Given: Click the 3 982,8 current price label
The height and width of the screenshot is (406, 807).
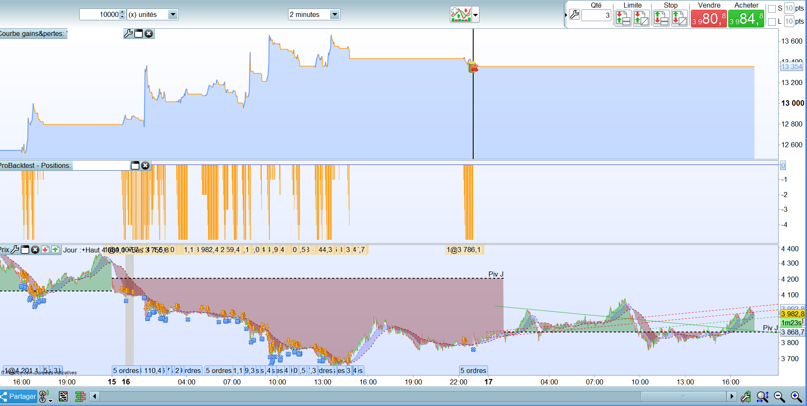Looking at the screenshot, I should click(793, 314).
